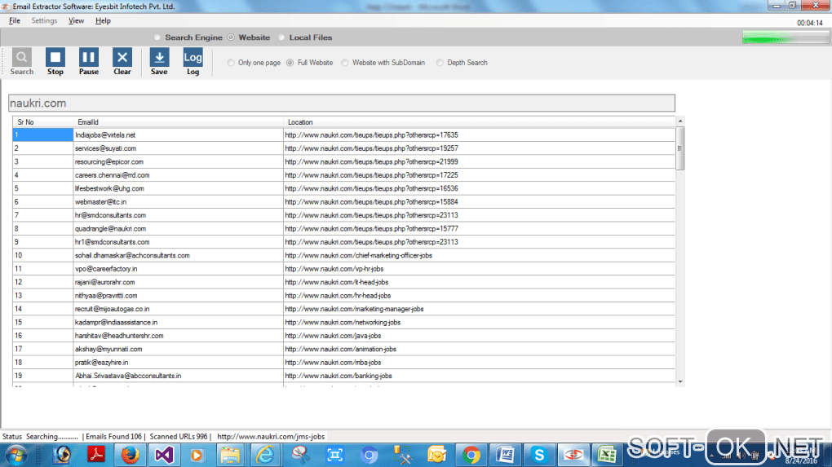The height and width of the screenshot is (467, 832).
Task: Save the extracted emails
Action: coord(159,61)
